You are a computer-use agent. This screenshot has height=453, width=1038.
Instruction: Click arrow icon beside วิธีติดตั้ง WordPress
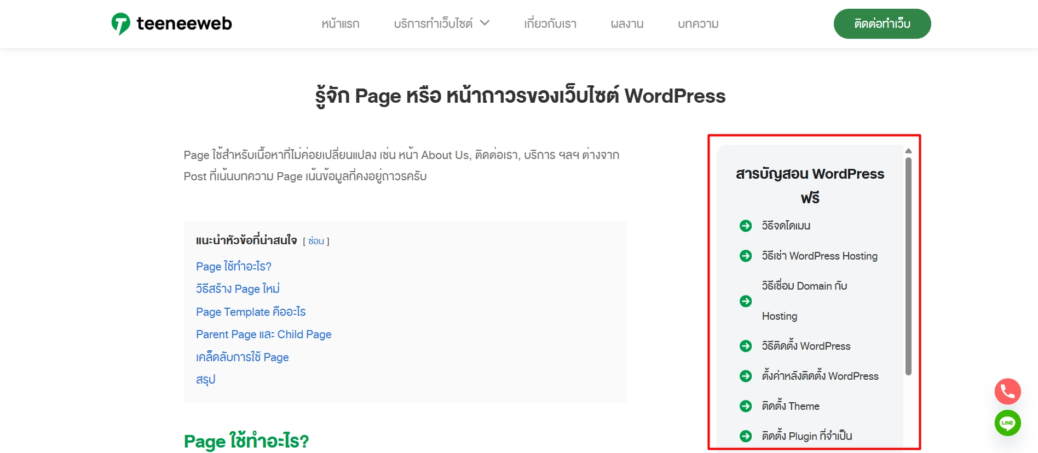coord(746,346)
